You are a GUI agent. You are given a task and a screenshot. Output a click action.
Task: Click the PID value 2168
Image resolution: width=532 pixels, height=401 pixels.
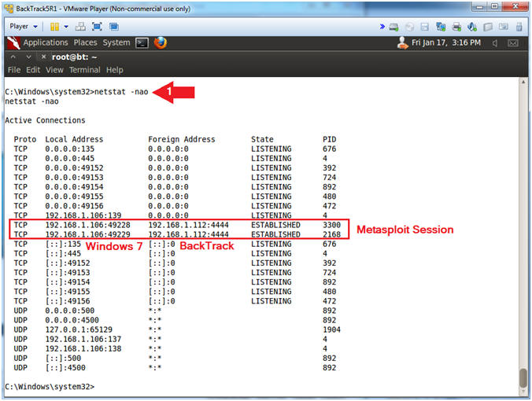pos(331,234)
